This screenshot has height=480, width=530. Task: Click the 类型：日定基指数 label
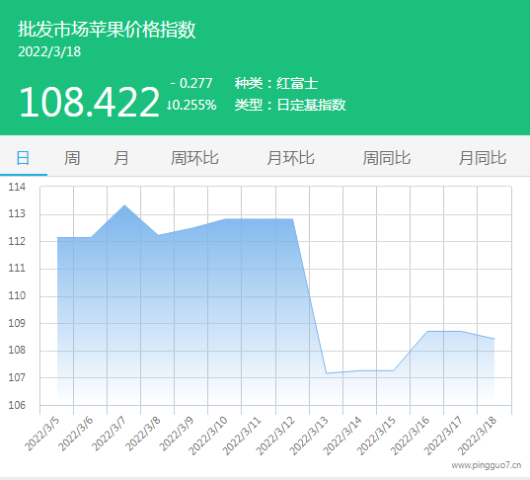coord(290,105)
